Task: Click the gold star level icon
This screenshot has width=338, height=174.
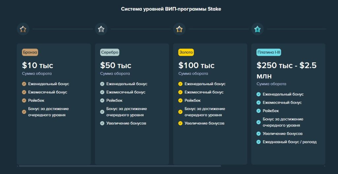Action: point(179,29)
